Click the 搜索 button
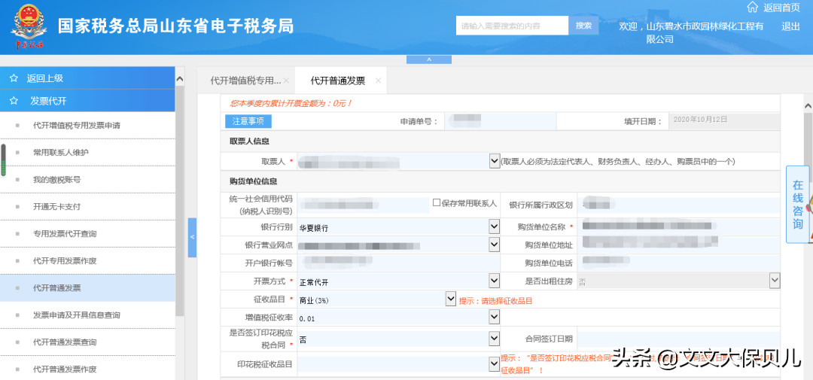The image size is (813, 380). (x=583, y=26)
